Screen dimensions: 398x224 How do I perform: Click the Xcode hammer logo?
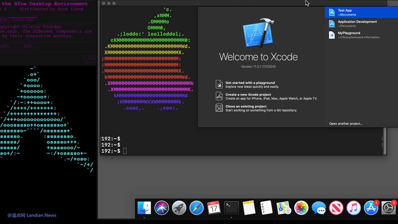click(x=258, y=34)
